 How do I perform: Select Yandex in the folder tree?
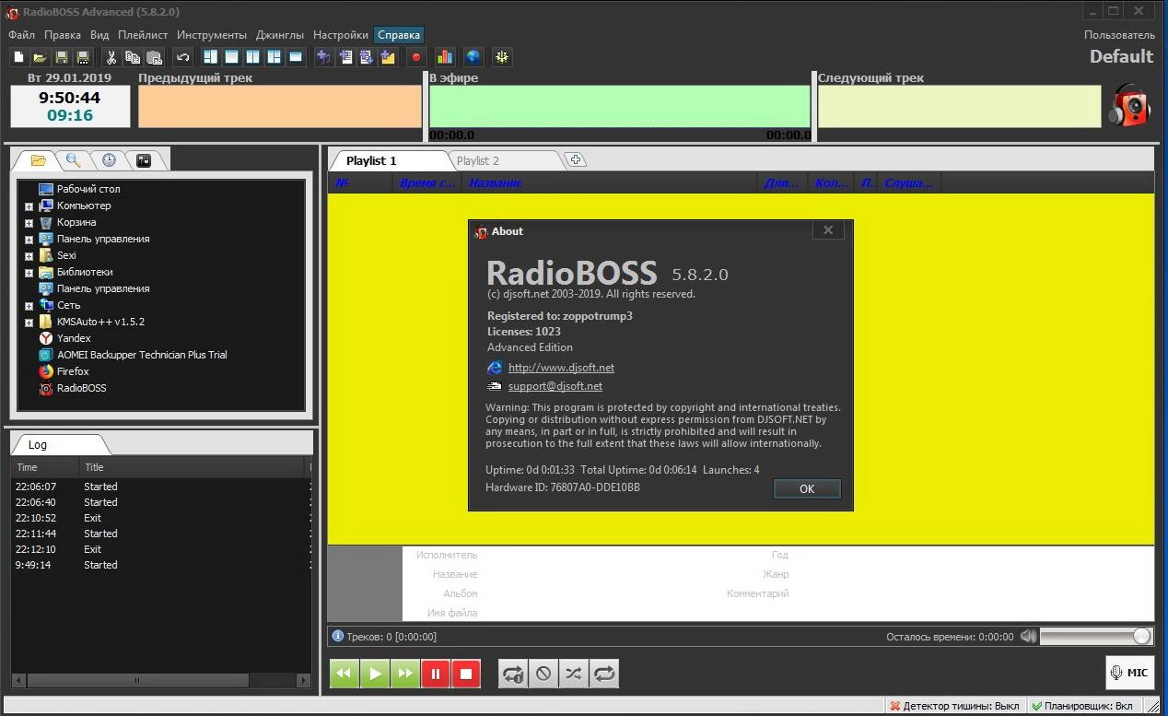click(74, 338)
